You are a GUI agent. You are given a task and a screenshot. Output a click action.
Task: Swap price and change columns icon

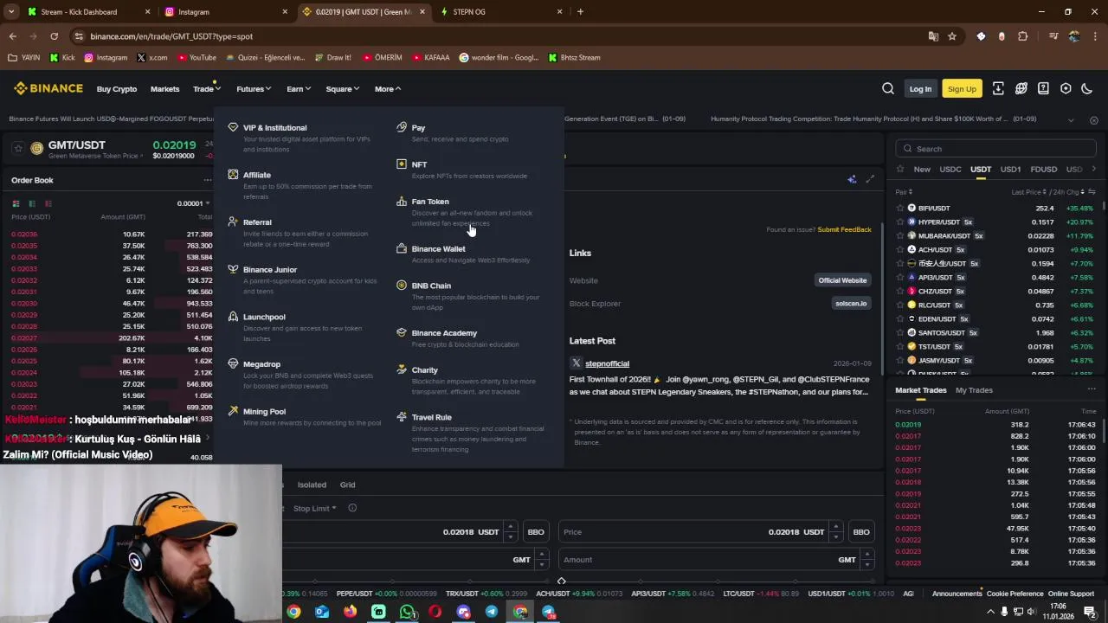[x=1091, y=192]
